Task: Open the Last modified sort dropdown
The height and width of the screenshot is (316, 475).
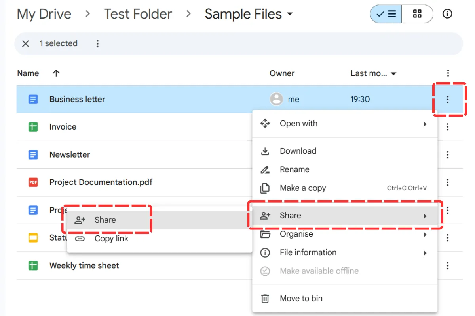Action: pyautogui.click(x=393, y=73)
